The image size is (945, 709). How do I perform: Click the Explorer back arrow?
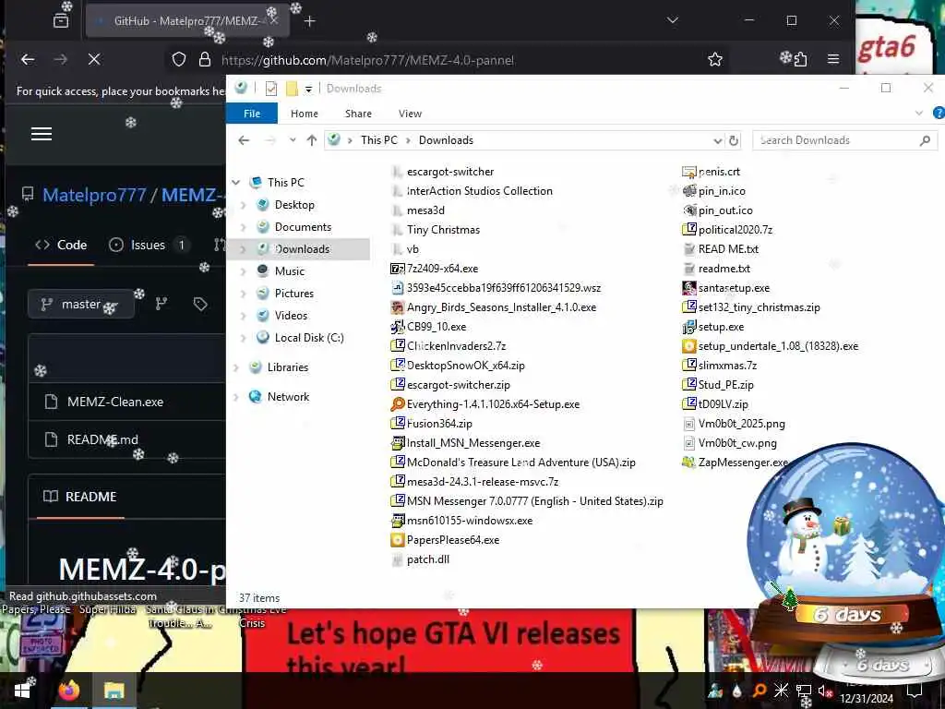coord(244,140)
